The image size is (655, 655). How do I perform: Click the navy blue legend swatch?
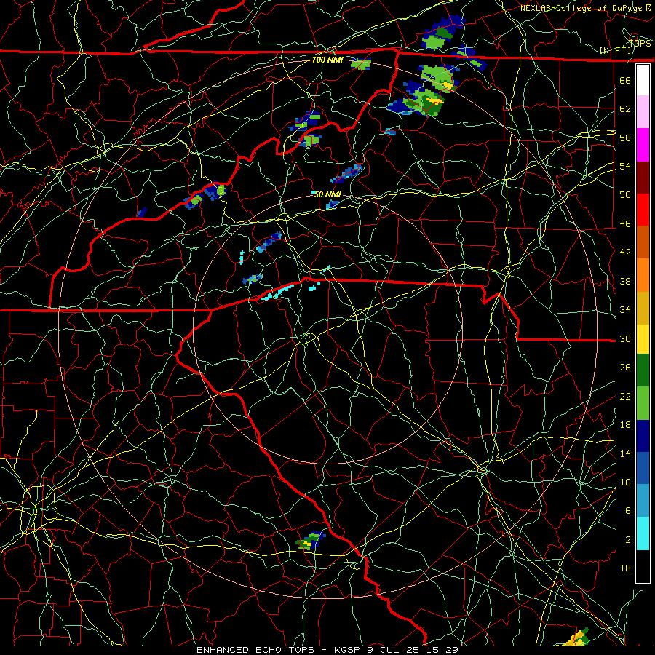(x=643, y=436)
